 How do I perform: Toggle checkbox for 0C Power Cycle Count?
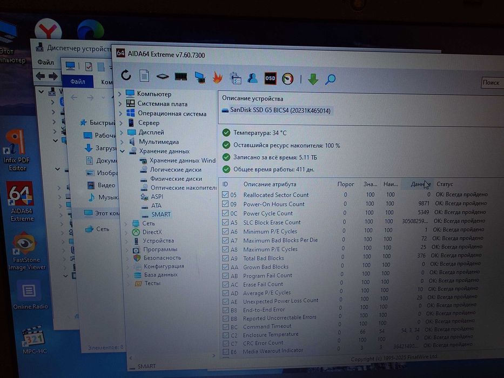[x=225, y=213]
